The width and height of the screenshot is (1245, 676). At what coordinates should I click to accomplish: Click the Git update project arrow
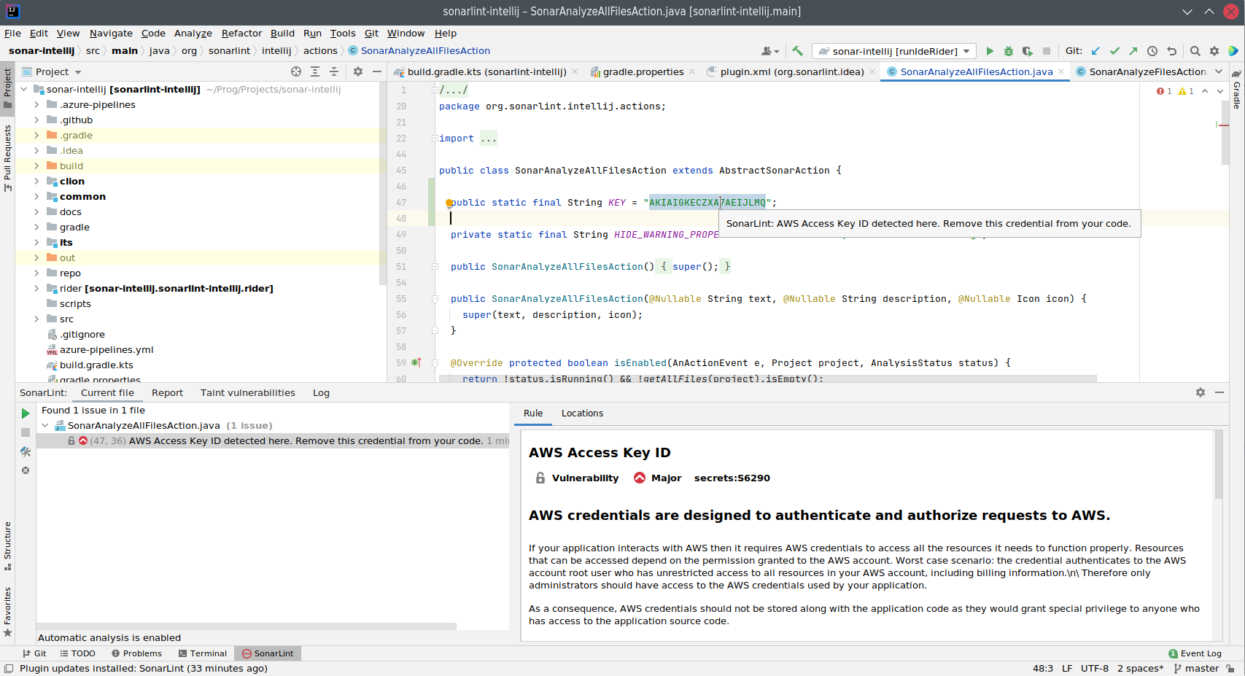1095,51
